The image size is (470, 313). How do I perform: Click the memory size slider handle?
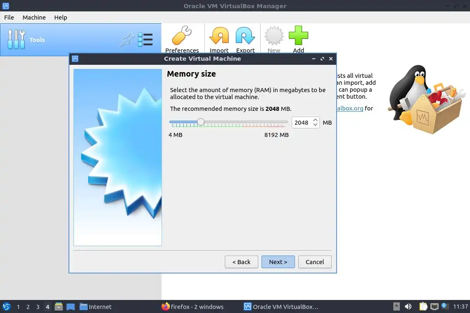201,122
